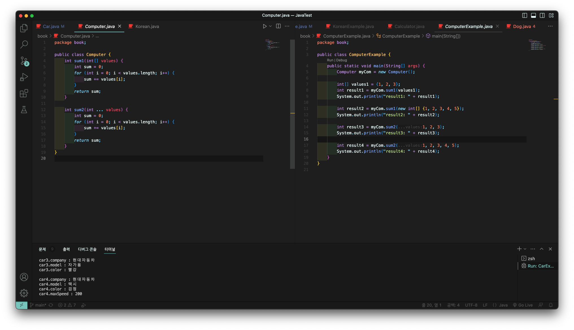This screenshot has width=574, height=330.
Task: Toggle bottom panel layout icon
Action: click(x=533, y=16)
